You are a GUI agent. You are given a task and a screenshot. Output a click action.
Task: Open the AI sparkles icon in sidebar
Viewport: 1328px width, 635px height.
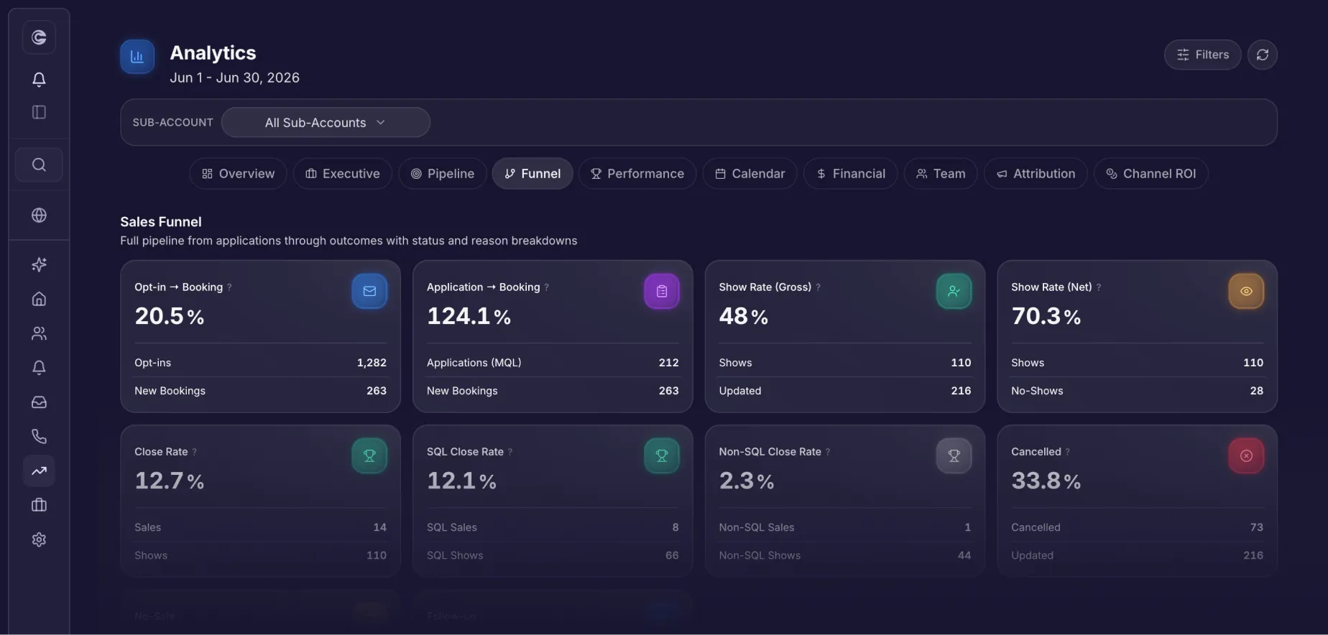[x=39, y=264]
